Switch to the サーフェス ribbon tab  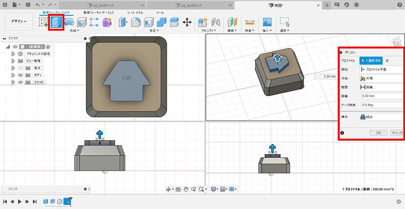[99, 13]
